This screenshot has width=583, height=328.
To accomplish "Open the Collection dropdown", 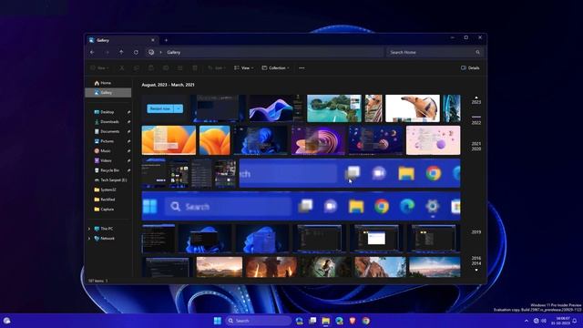I will [x=275, y=68].
